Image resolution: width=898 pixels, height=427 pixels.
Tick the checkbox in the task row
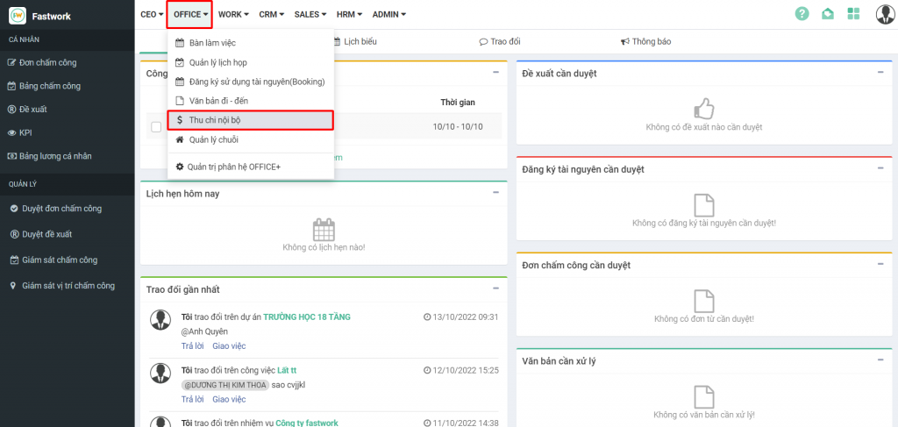[156, 126]
